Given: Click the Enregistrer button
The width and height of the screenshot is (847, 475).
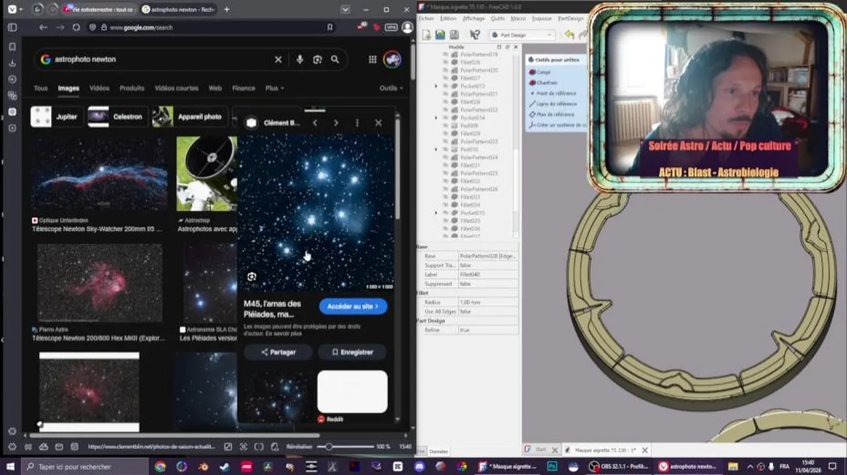Looking at the screenshot, I should coord(352,352).
